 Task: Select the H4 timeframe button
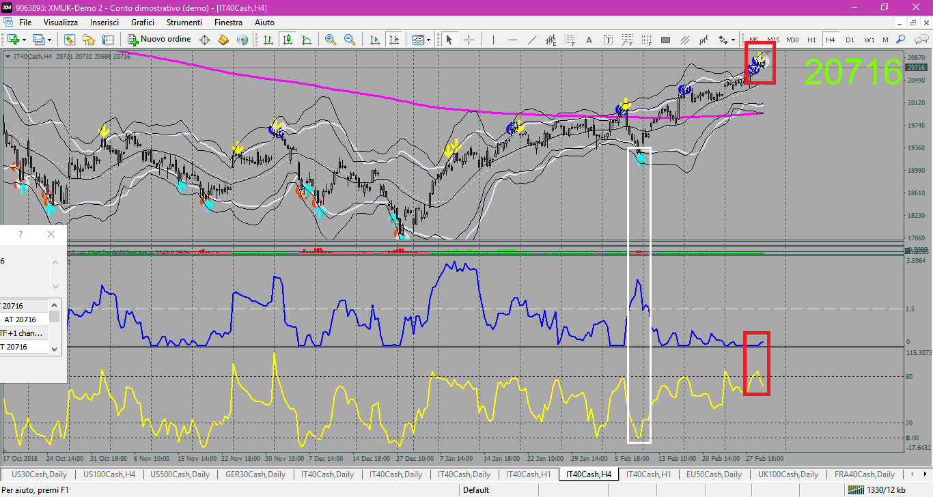pyautogui.click(x=831, y=40)
